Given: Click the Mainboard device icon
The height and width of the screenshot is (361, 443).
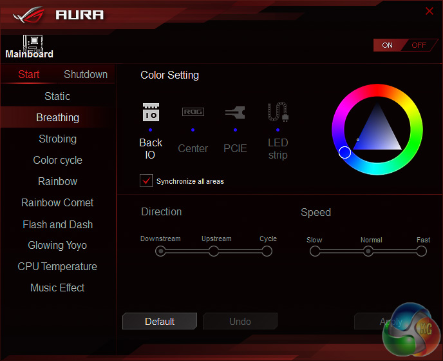Looking at the screenshot, I should 33,43.
